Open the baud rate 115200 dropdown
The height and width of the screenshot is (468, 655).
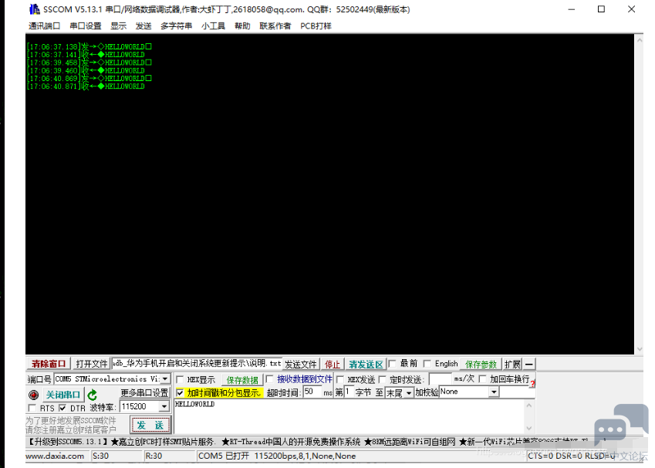164,407
